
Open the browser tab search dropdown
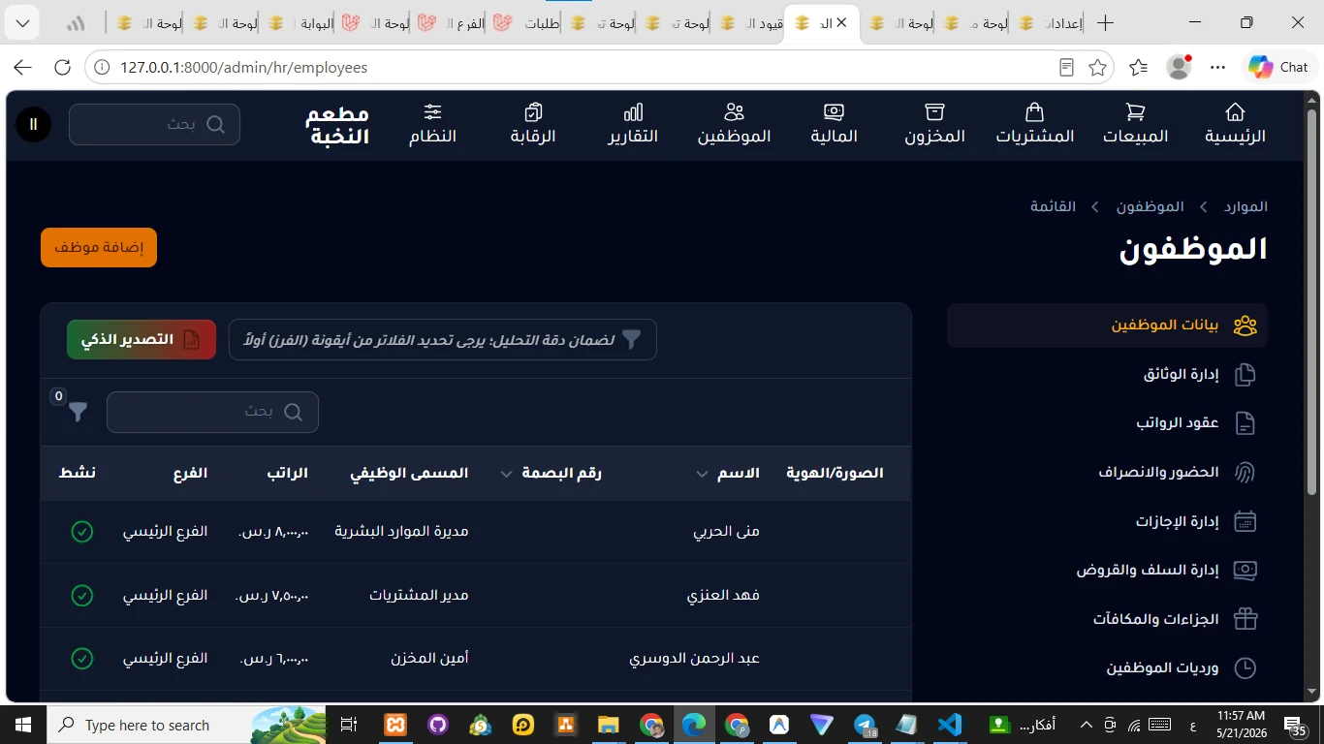pyautogui.click(x=23, y=22)
